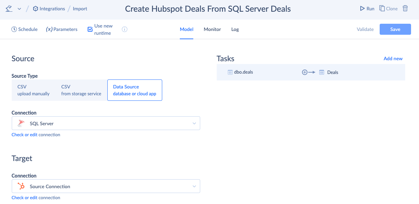419x204 pixels.
Task: Expand the dropdown chevron beside the import icon
Action: tap(19, 9)
